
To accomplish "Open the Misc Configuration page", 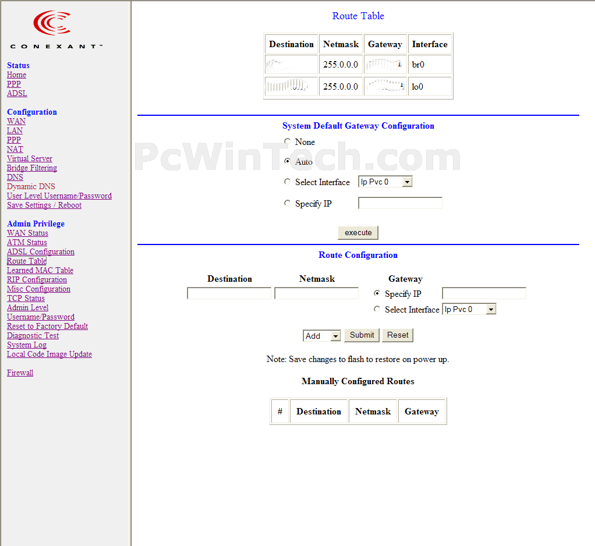I will point(38,289).
